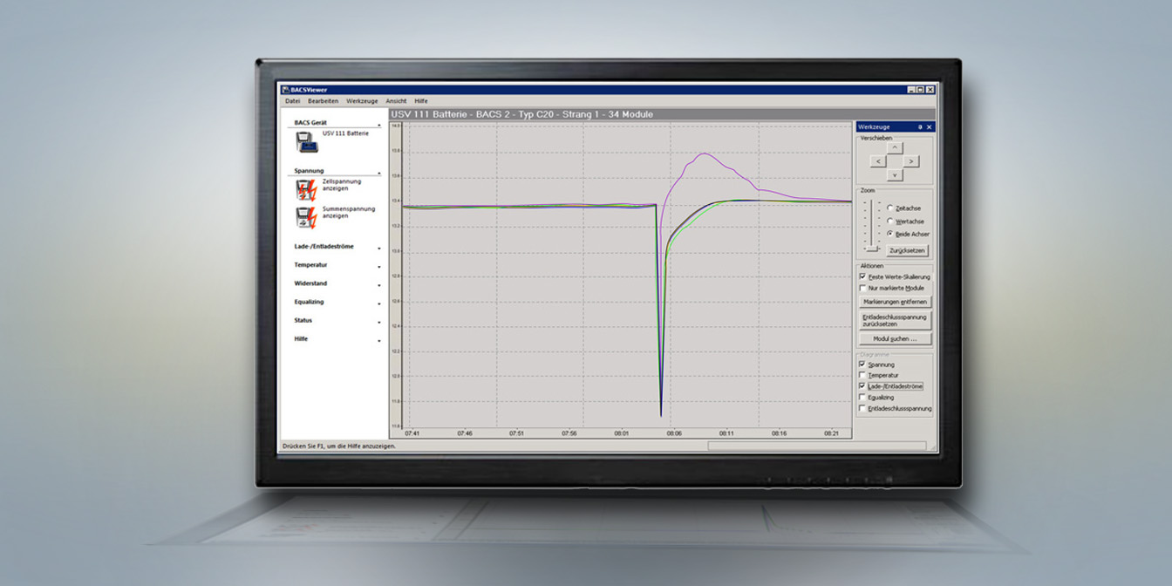
Task: Shift the chart right with the right arrow
Action: 910,161
